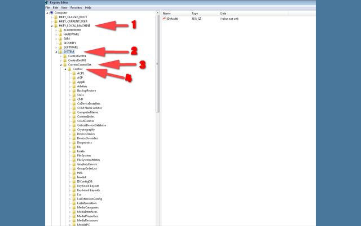
Task: Click the SECURITY folder icon
Action: coord(60,43)
